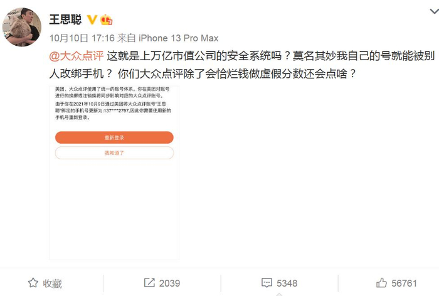The width and height of the screenshot is (439, 296).
Task: Toggle like on count 56761
Action: coord(404,283)
